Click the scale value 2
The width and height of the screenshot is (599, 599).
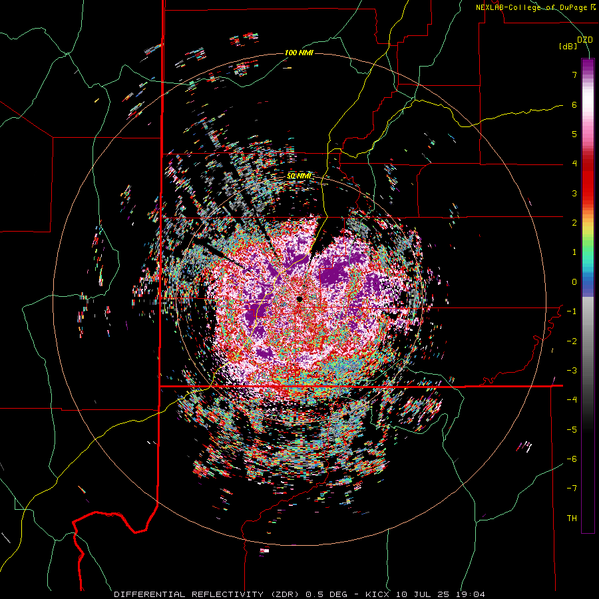pos(574,222)
